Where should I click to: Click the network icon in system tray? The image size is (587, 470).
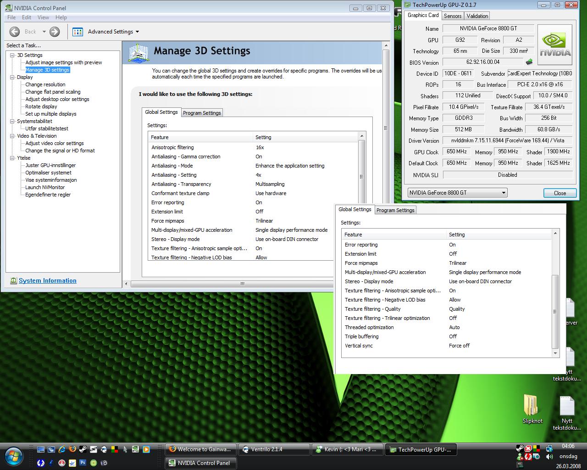(x=549, y=448)
